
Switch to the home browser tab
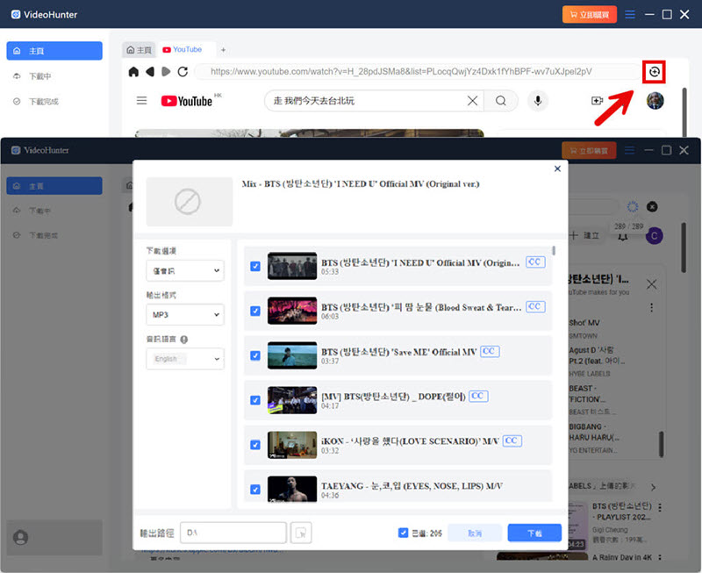click(140, 50)
